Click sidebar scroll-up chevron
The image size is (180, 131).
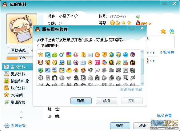coord(21,112)
